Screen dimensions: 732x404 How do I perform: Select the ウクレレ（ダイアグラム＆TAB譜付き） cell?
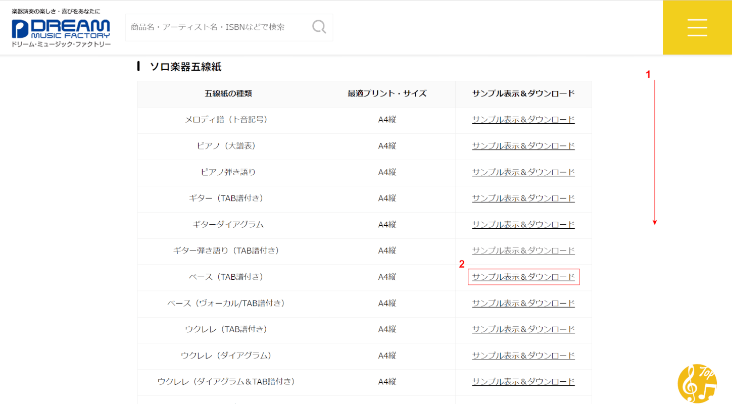point(228,382)
